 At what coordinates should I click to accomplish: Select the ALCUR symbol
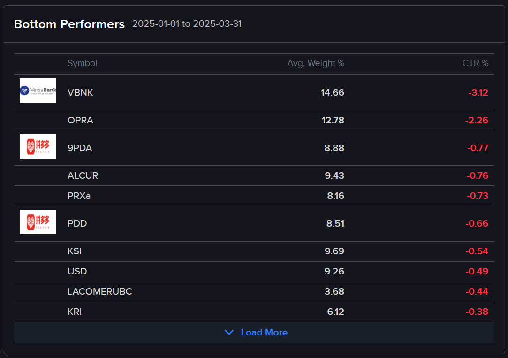point(83,175)
